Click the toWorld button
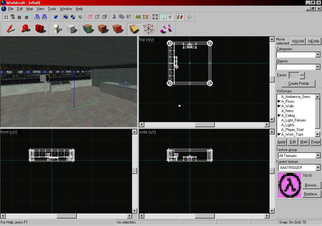Screen dimensions: 322x226 click(x=298, y=41)
